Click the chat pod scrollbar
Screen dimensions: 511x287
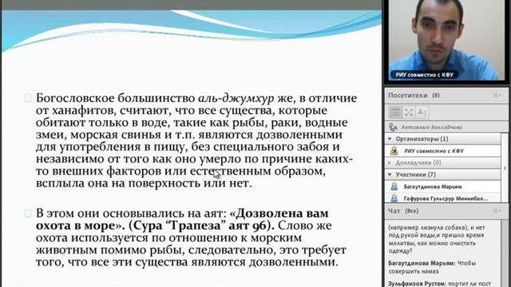click(505, 254)
